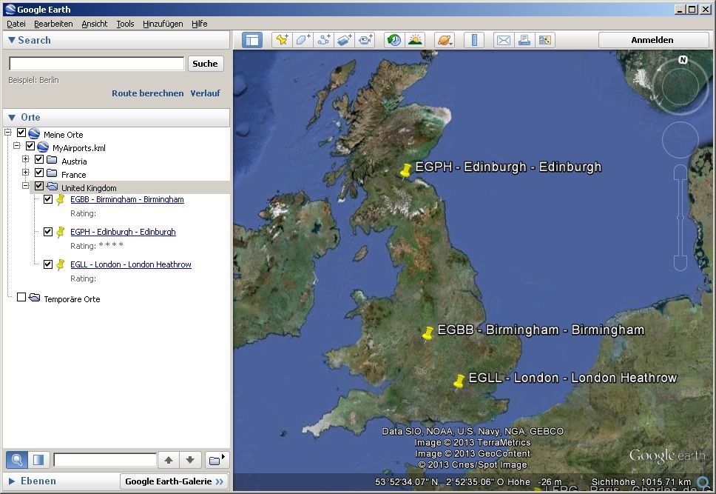Open the Bearbeiten menu
Viewport: 716px width, 494px height.
click(53, 24)
